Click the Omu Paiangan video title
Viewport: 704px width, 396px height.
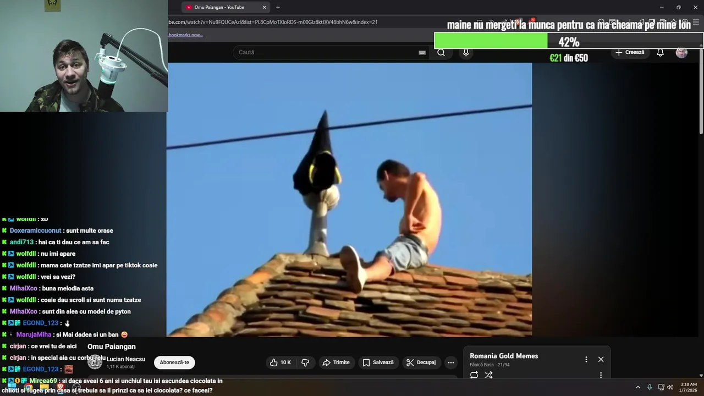[112, 346]
